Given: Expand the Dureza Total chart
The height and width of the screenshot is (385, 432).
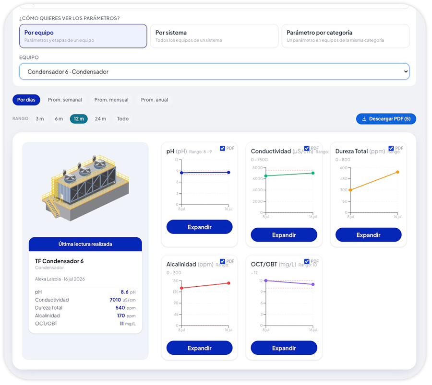Looking at the screenshot, I should [x=368, y=235].
